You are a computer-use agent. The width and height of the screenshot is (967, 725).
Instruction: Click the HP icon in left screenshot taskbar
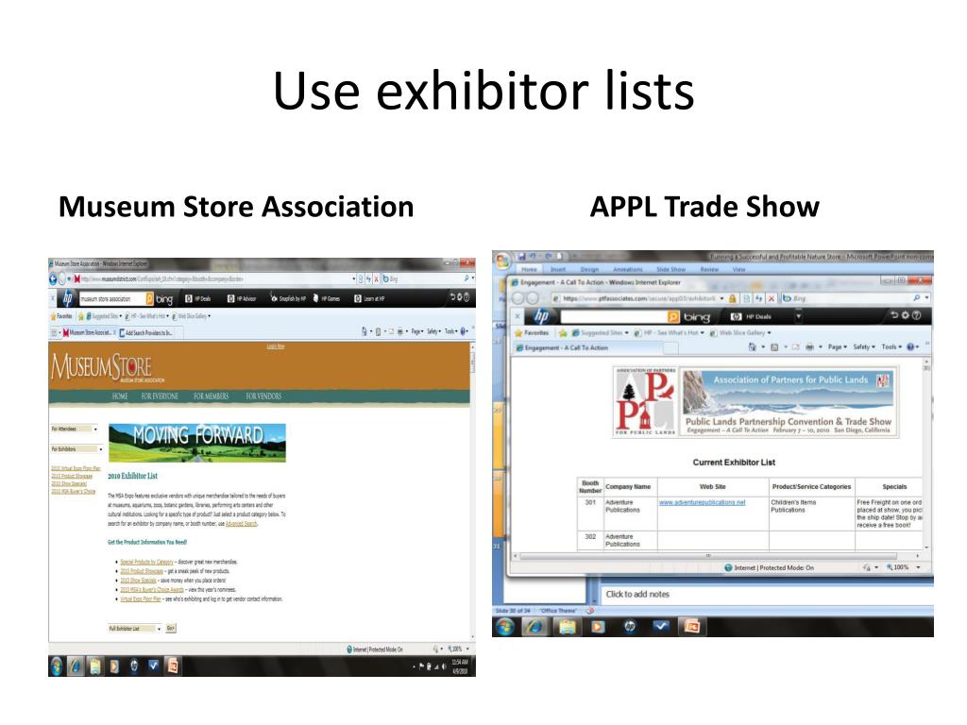pos(134,666)
